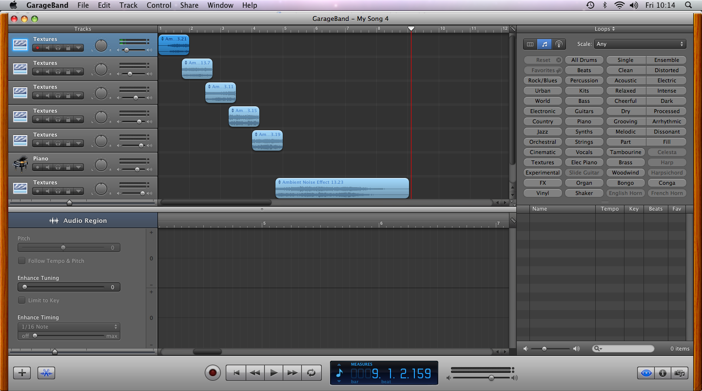702x391 pixels.
Task: Adjust the master volume slider
Action: (x=483, y=378)
